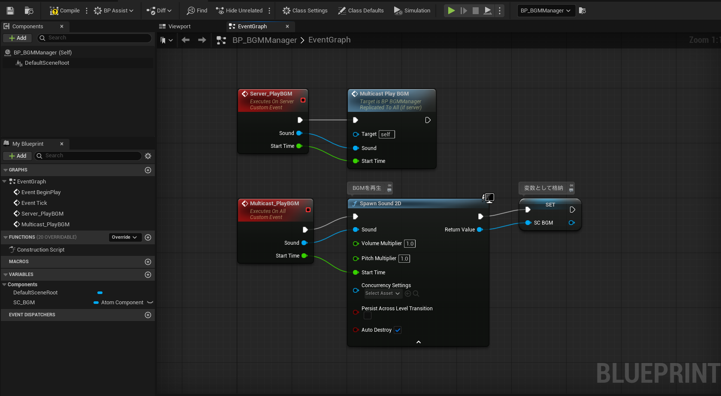The width and height of the screenshot is (721, 396).
Task: Select the EventGraph tab
Action: coord(253,27)
